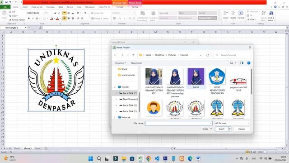
Task: Open File Explorer from the taskbar
Action: [124, 158]
